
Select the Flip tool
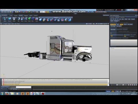pos(19,19)
